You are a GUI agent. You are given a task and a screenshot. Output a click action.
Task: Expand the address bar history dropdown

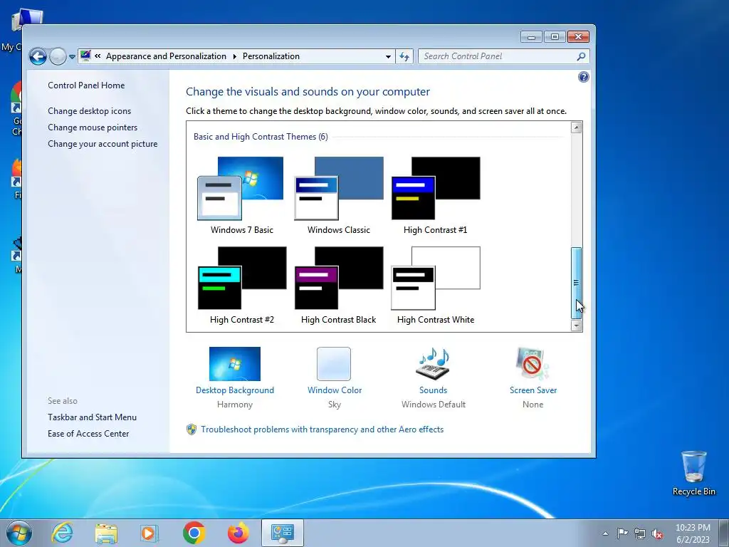click(x=388, y=56)
